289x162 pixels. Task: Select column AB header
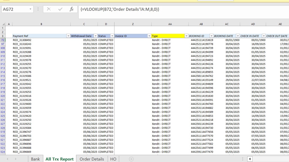click(201, 24)
